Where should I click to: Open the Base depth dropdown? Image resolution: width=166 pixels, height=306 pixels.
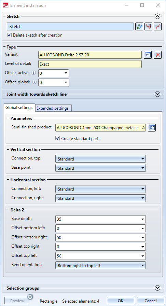pos(143,219)
